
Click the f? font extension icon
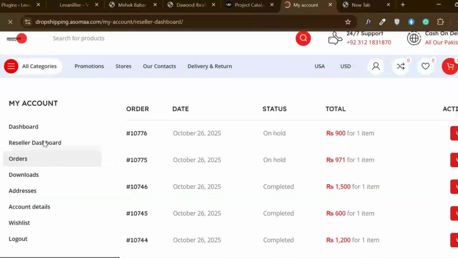click(368, 22)
